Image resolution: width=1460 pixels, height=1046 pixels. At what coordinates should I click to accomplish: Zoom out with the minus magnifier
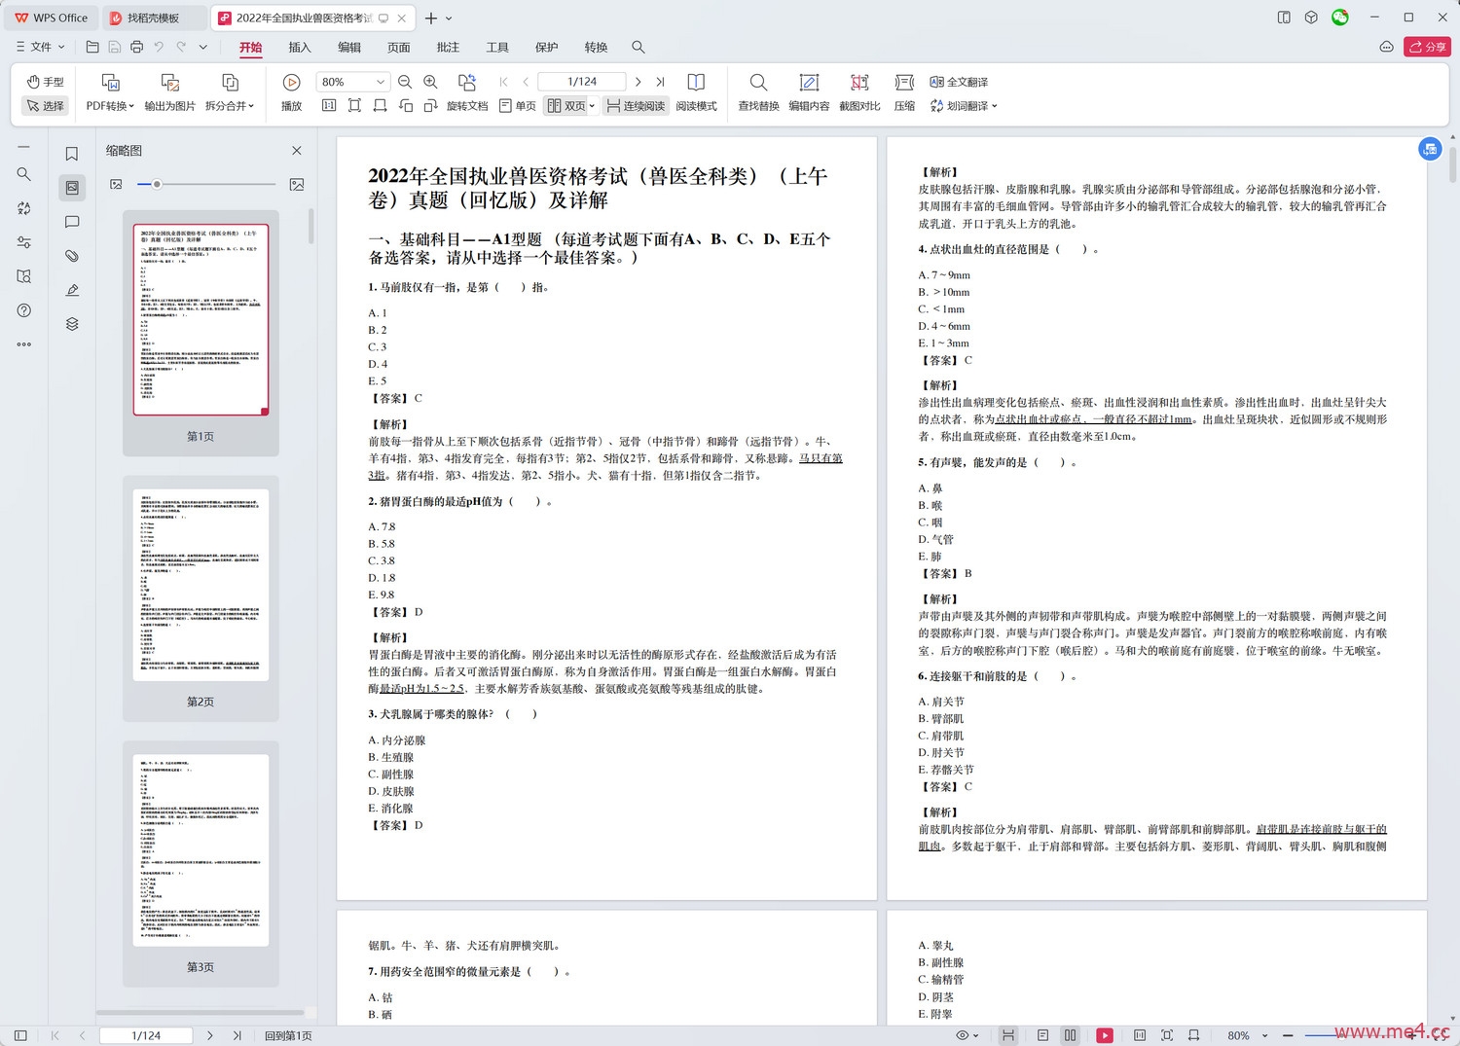point(405,82)
